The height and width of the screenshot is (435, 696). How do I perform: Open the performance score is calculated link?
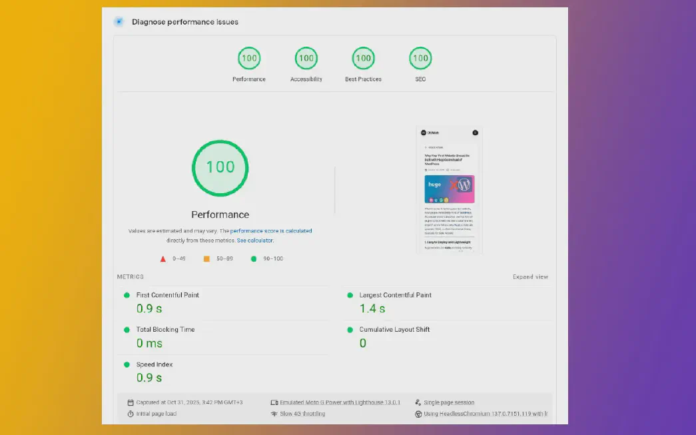[x=270, y=230]
